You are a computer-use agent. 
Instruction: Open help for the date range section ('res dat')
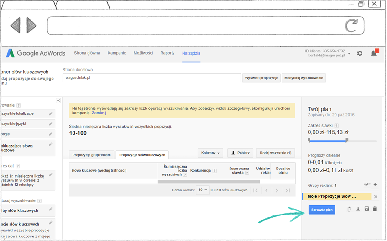point(17,166)
